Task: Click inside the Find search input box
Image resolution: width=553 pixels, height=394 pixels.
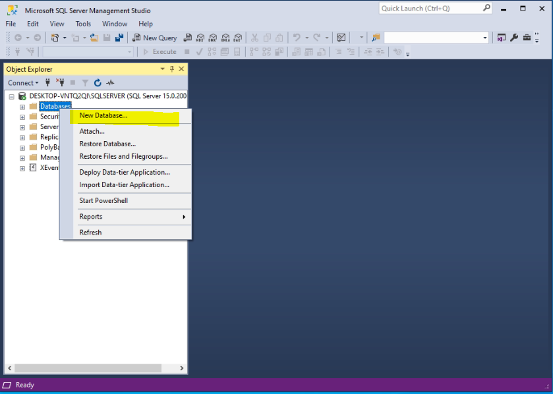Action: (433, 38)
